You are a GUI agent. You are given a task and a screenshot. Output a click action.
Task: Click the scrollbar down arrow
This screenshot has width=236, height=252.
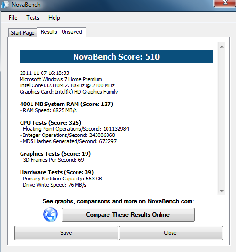[x=222, y=191]
